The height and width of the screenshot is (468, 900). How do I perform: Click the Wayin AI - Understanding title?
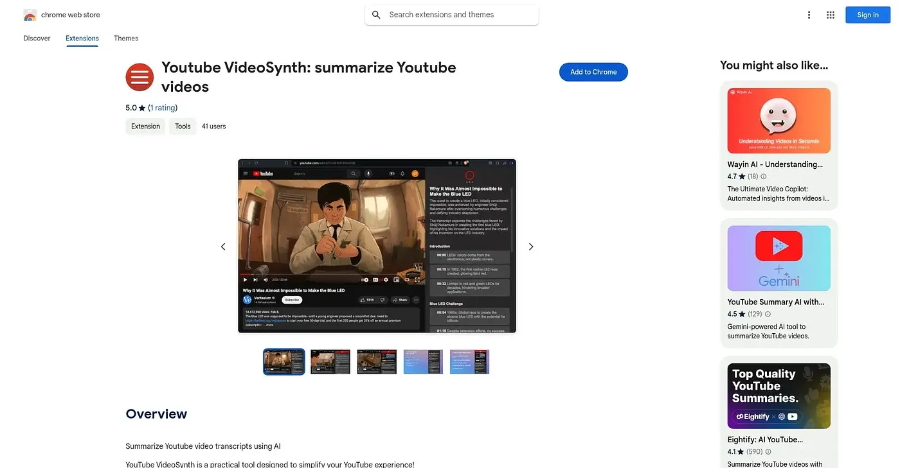tap(775, 164)
